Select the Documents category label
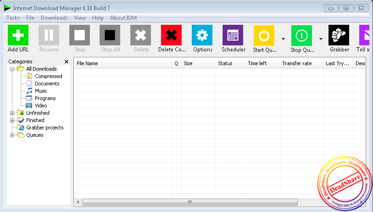The height and width of the screenshot is (212, 373). (47, 84)
